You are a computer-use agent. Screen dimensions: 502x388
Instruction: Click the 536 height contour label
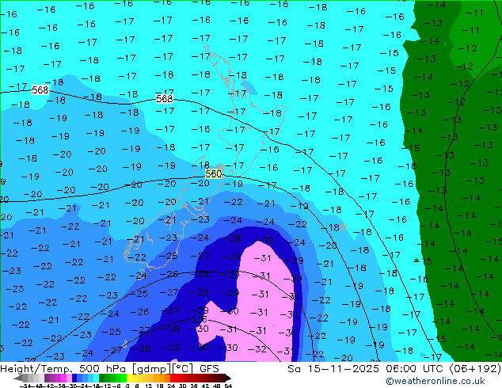tap(199, 319)
